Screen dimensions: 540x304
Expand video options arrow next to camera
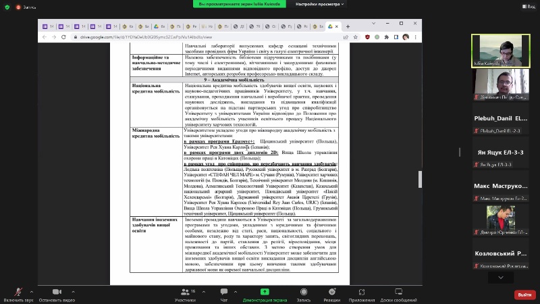(x=74, y=291)
